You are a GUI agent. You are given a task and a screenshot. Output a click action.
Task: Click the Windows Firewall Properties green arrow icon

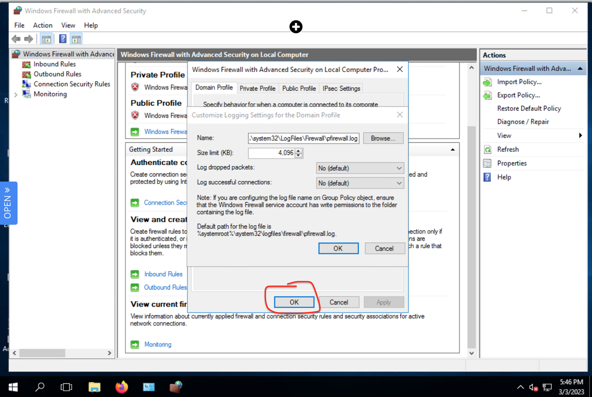135,132
